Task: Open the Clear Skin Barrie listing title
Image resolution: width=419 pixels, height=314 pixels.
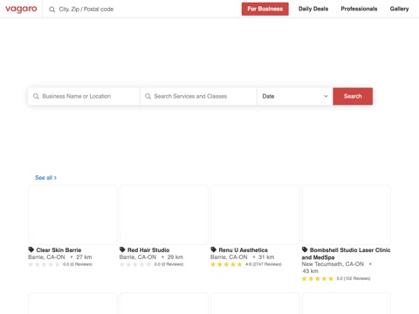Action: pos(58,250)
